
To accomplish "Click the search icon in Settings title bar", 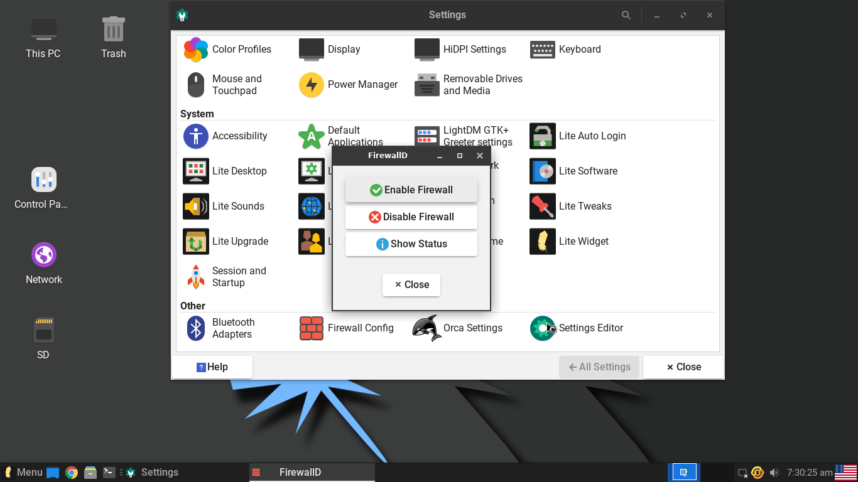I will 626,15.
